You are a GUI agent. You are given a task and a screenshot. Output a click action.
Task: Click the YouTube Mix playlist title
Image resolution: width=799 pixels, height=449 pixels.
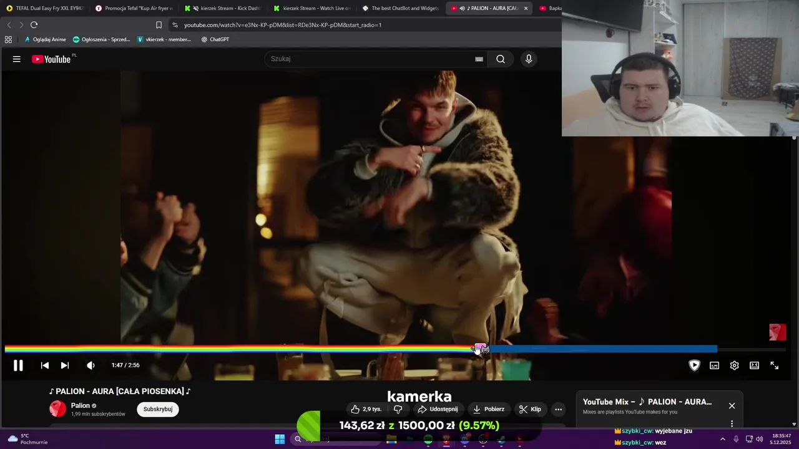[x=647, y=402]
